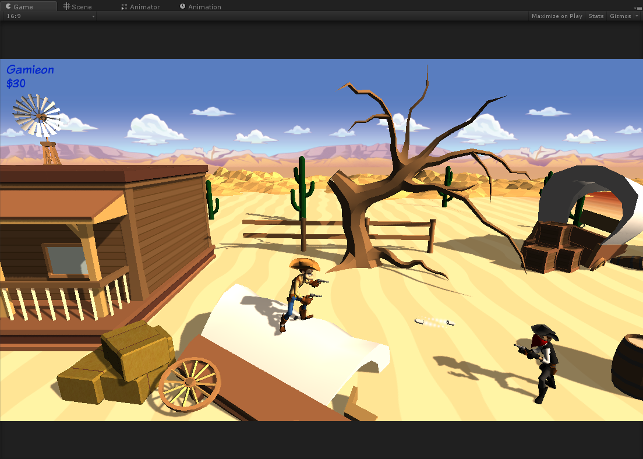Screen dimensions: 643x459
Task: Click the $30 money counter
Action: point(16,84)
